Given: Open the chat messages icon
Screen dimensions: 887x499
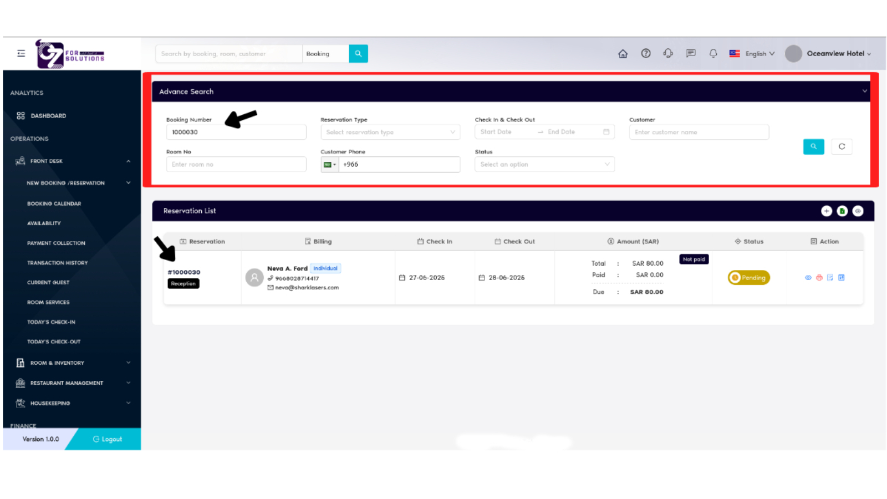Looking at the screenshot, I should click(690, 53).
